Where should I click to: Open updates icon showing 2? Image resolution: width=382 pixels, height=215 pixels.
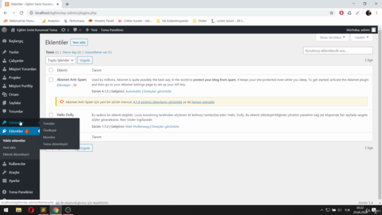pyautogui.click(x=65, y=30)
